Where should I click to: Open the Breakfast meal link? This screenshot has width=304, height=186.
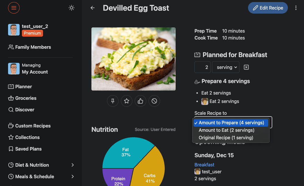pos(204,165)
